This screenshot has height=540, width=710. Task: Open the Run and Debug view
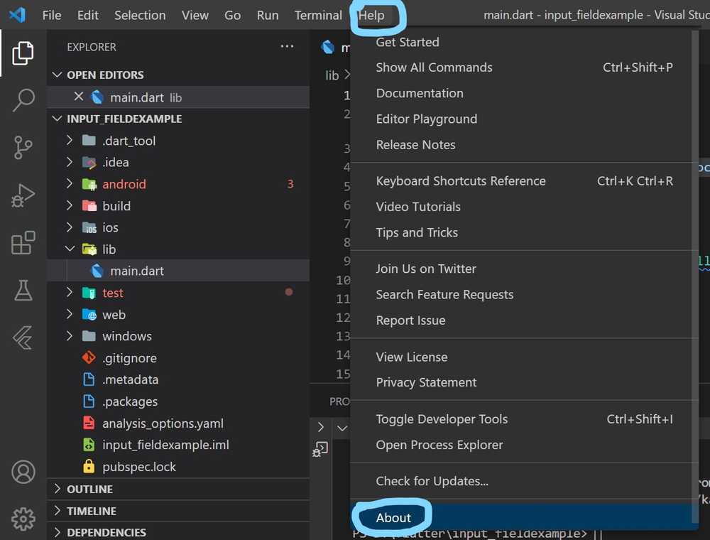point(23,195)
